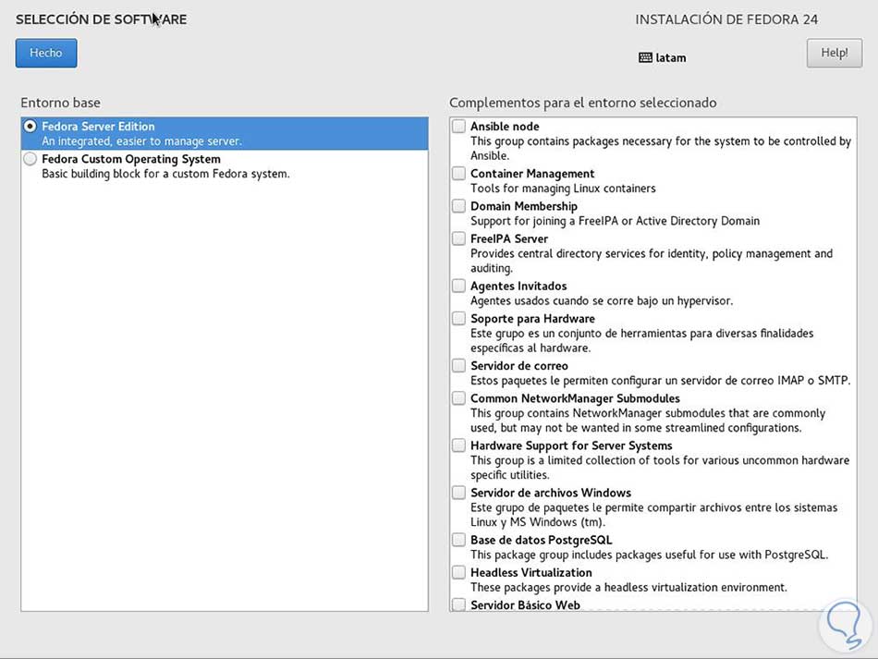Click 'Support for joining a FreeIPA or Active Directory Domain'
The width and height of the screenshot is (878, 659).
(x=615, y=221)
